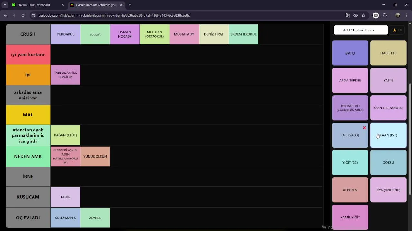This screenshot has width=412, height=231.
Task: Select YUNUS OLSUN item
Action: pyautogui.click(x=95, y=156)
